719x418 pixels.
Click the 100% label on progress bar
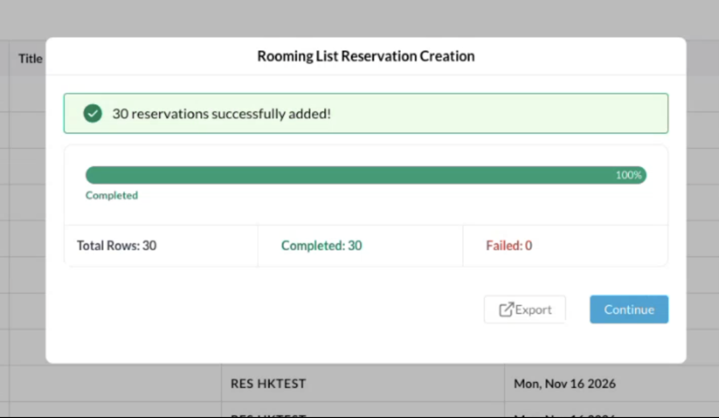point(628,175)
